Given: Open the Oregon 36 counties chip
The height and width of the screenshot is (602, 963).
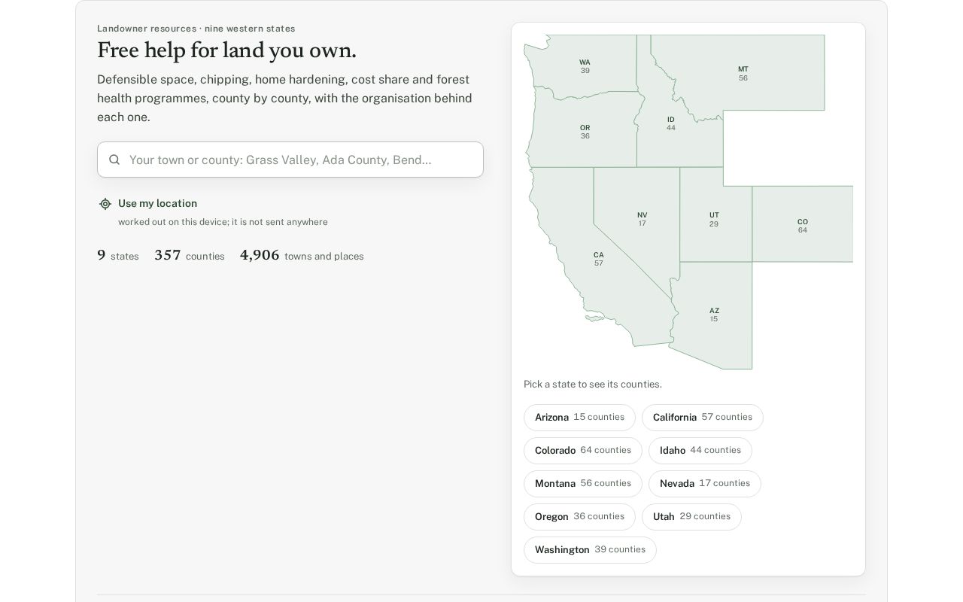Looking at the screenshot, I should (x=579, y=517).
